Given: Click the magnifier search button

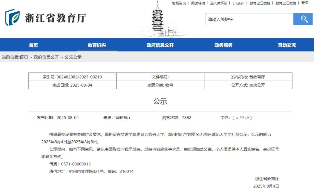Looking at the screenshot, I should 303,19.
